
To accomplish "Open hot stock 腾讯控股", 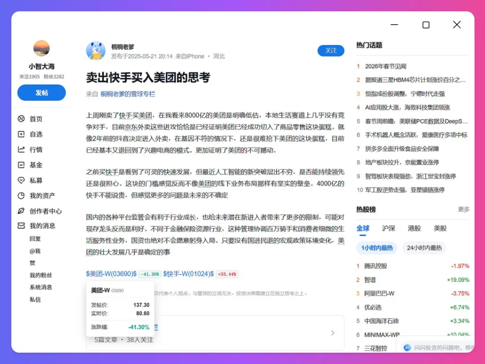I will click(x=375, y=266).
